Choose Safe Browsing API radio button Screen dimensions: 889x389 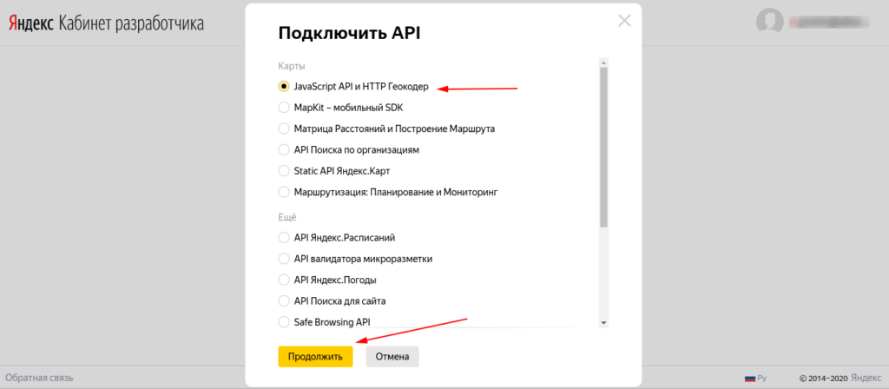tap(284, 321)
